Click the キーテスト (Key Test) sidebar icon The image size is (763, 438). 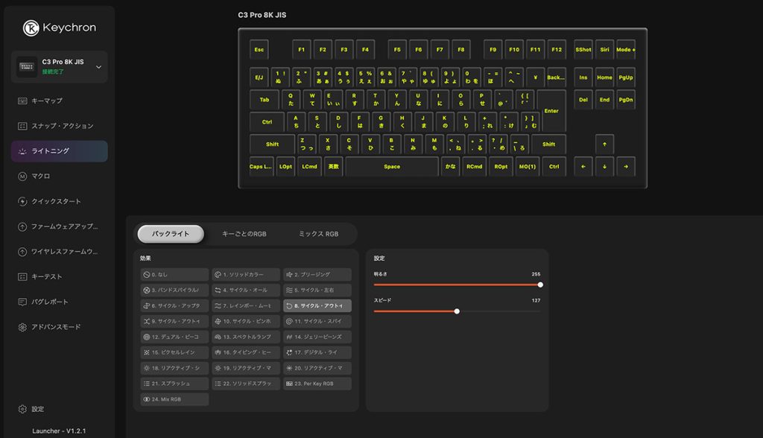[22, 276]
